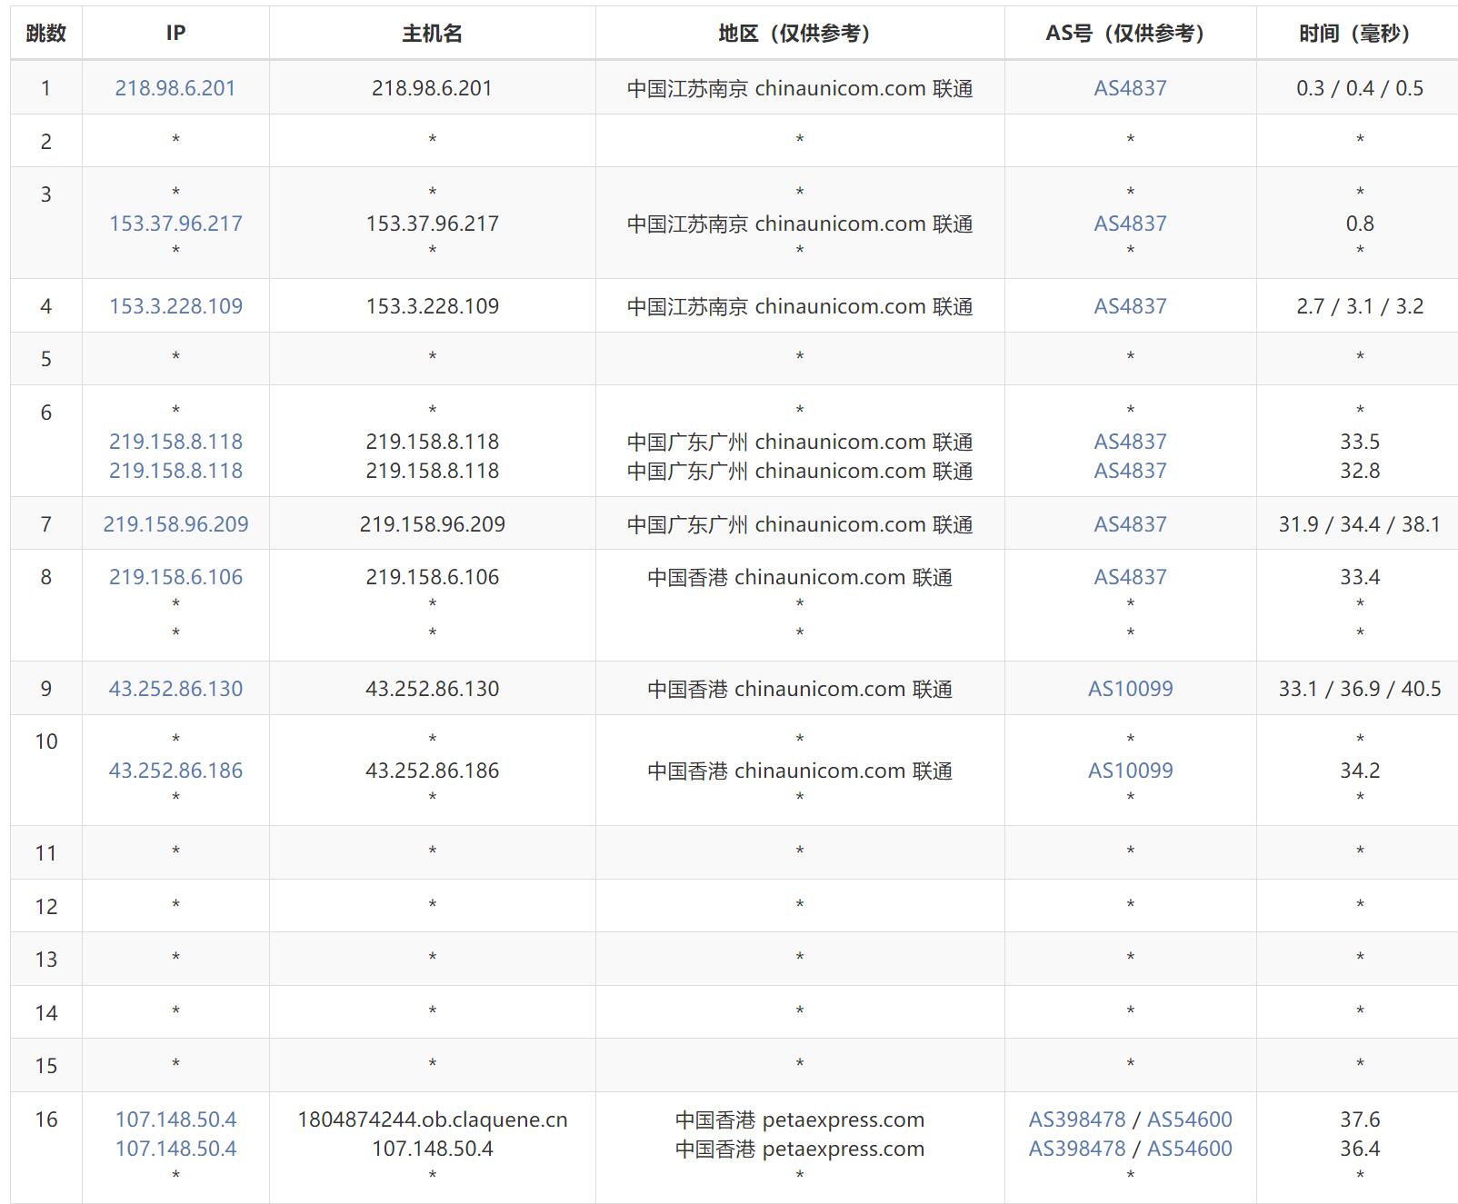The image size is (1458, 1204).
Task: Open IP link 43.252.86.186
Action: pyautogui.click(x=175, y=771)
